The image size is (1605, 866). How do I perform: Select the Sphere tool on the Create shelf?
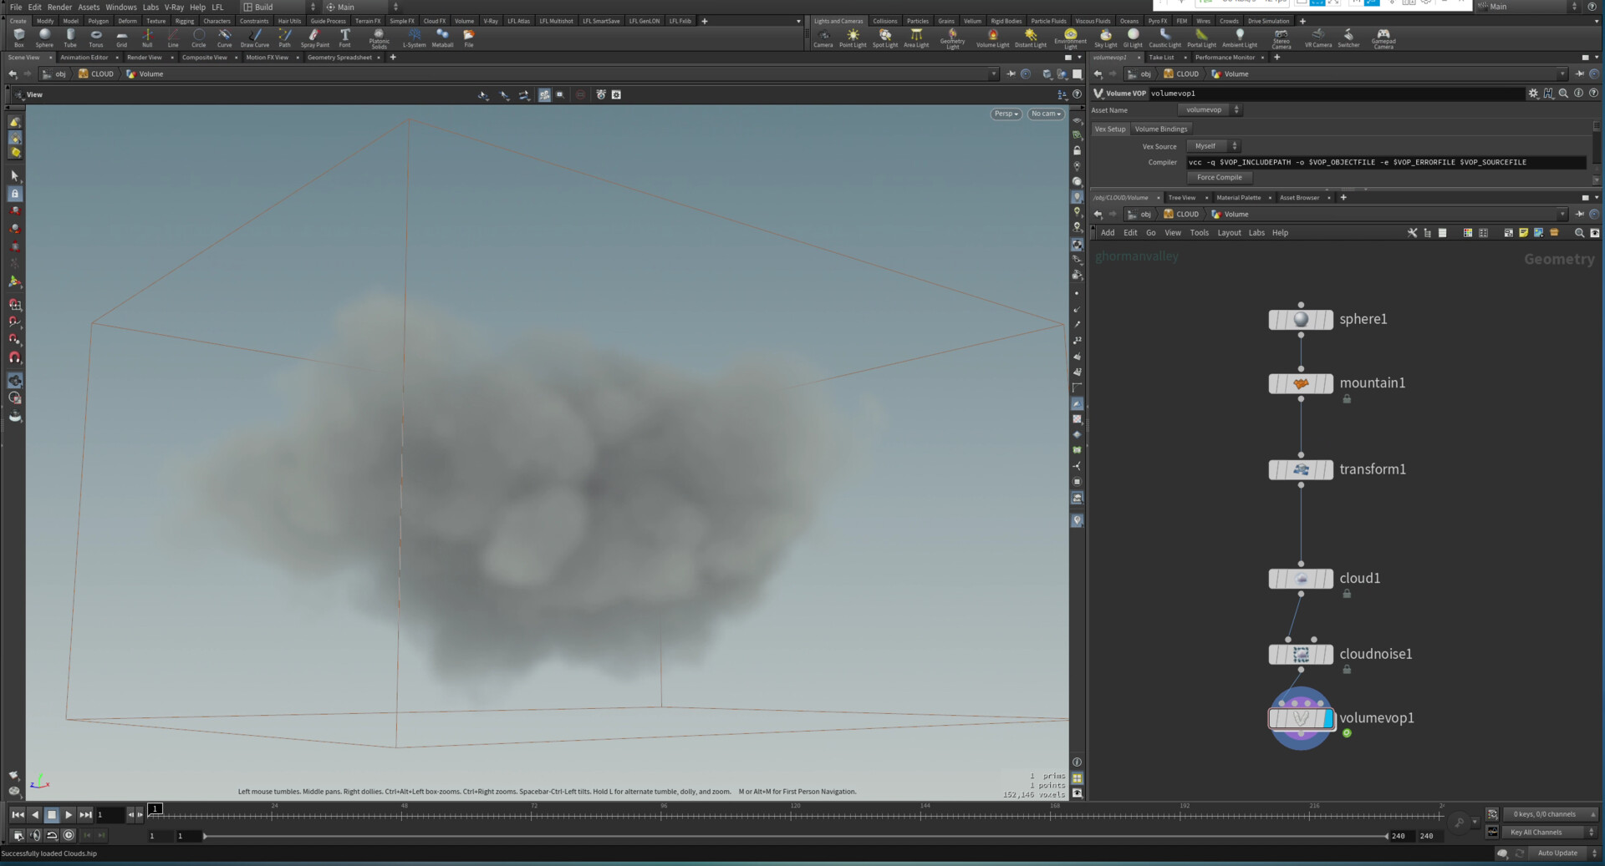coord(44,37)
